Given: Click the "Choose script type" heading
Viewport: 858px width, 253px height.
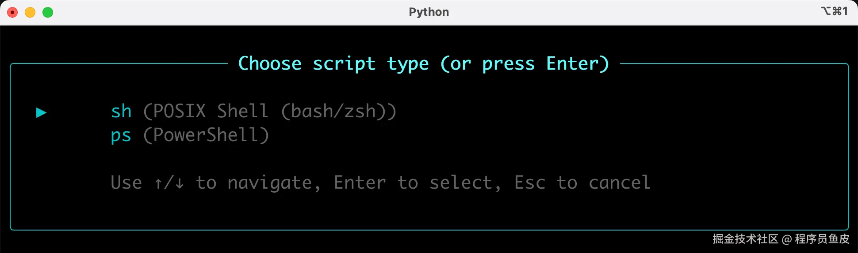Looking at the screenshot, I should 333,64.
